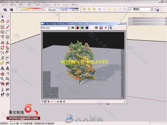Image resolution: width=167 pixels, height=125 pixels.
Task: Activate the Freehand scribble tool
Action: 8,37
